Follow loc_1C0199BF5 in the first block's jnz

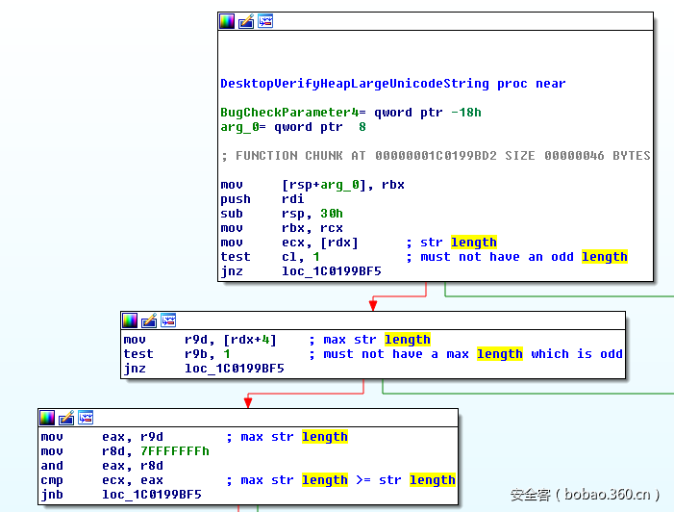coord(332,271)
